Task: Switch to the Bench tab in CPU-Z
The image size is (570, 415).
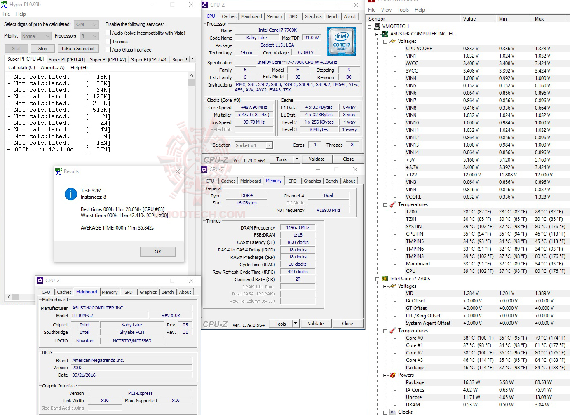Action: (332, 16)
